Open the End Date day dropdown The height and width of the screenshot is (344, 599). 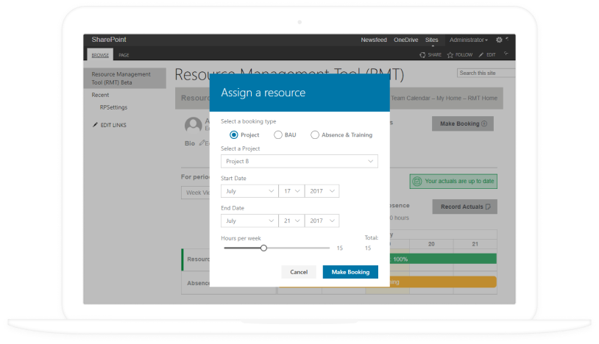coord(290,221)
